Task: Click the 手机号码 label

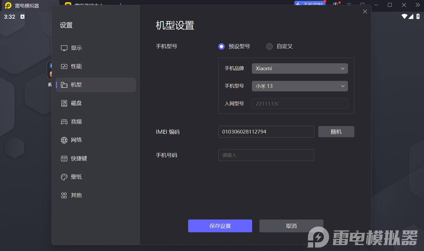Action: click(x=167, y=155)
